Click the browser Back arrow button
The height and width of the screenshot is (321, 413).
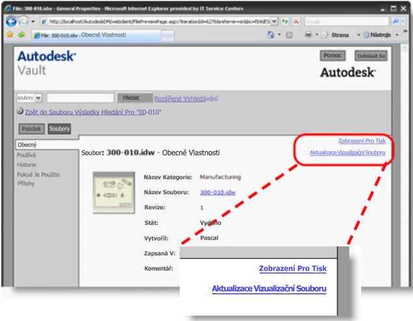11,21
